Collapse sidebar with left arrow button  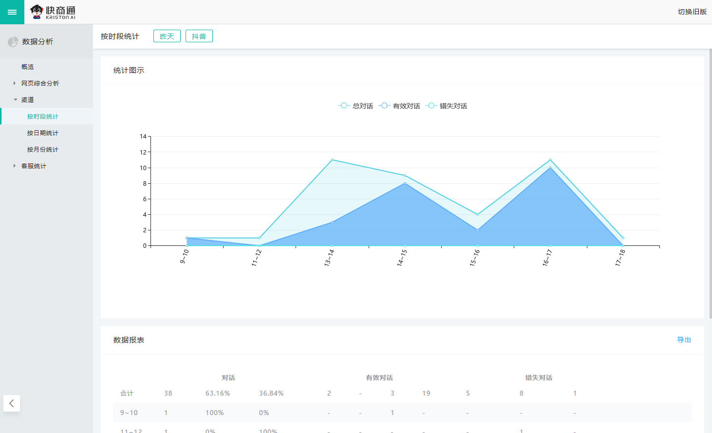[12, 403]
